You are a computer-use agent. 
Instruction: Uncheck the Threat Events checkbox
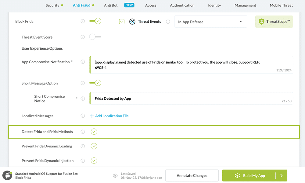(x=122, y=22)
